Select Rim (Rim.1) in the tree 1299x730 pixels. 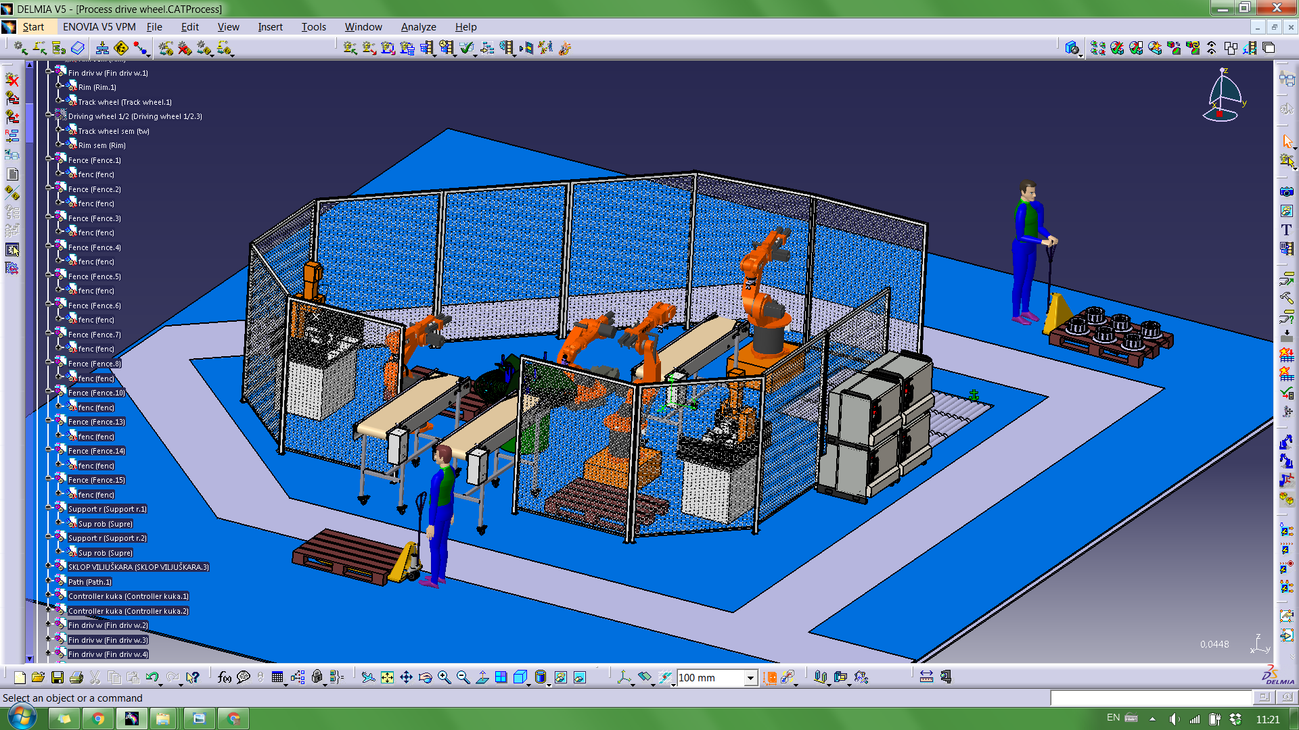(97, 87)
